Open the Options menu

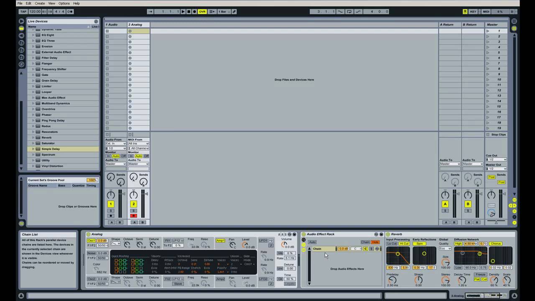pos(64,3)
